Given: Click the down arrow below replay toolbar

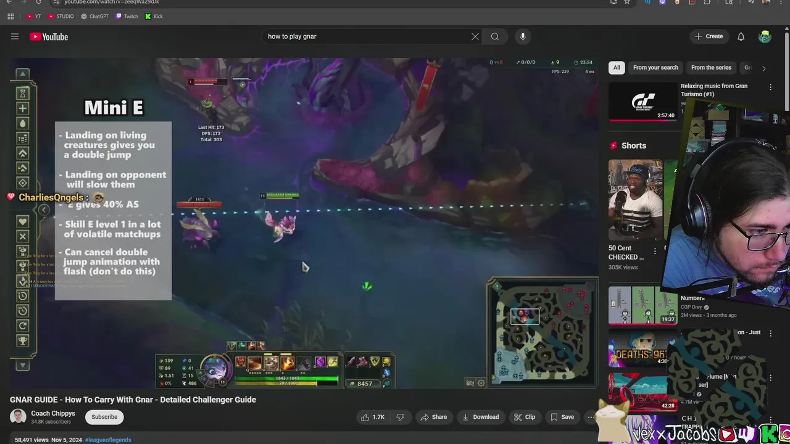Looking at the screenshot, I should (23, 366).
